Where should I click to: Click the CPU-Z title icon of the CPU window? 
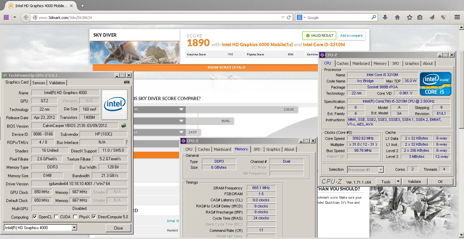point(322,55)
